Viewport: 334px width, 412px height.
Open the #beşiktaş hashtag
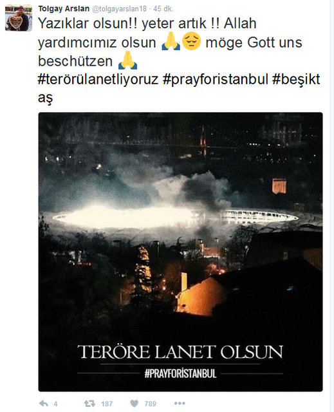click(296, 79)
